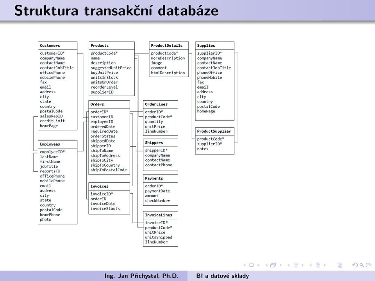This screenshot has width=375, height=281.
Task: Select the Shippers table header
Action: pos(161,143)
